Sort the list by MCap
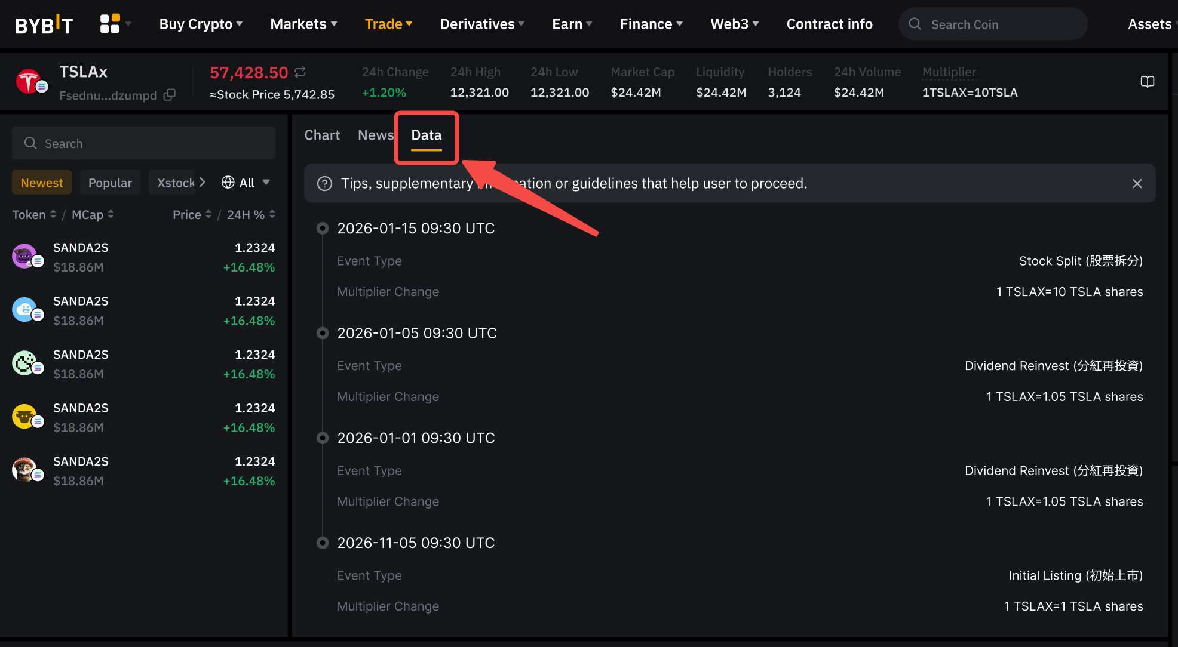Viewport: 1178px width, 647px height. (x=93, y=214)
